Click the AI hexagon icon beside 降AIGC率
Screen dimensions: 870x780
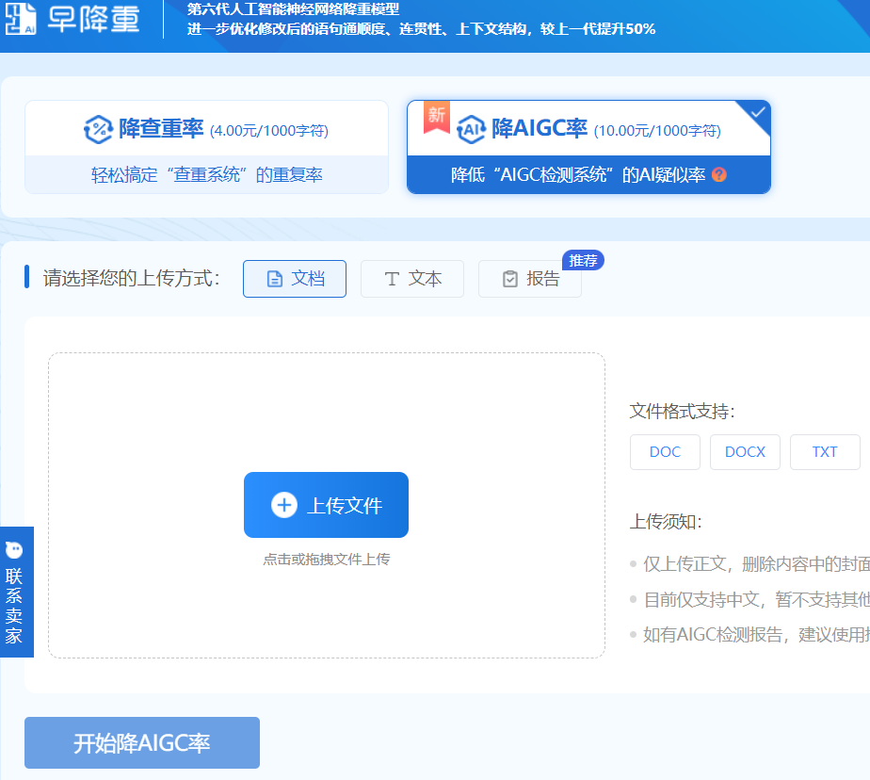(471, 129)
